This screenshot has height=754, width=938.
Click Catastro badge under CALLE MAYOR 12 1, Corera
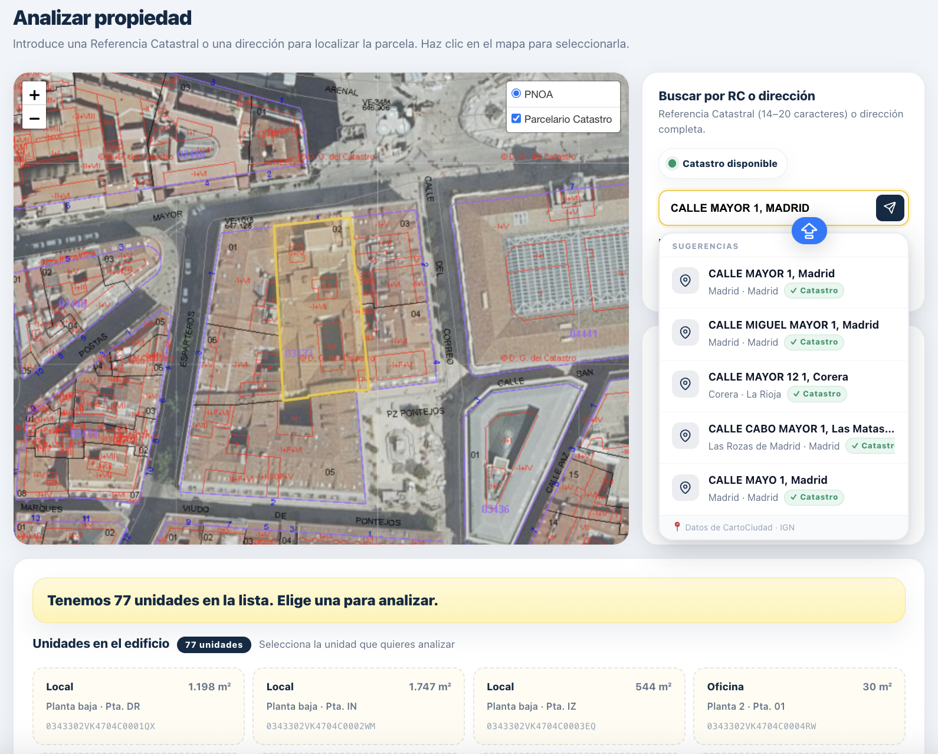[x=817, y=394]
